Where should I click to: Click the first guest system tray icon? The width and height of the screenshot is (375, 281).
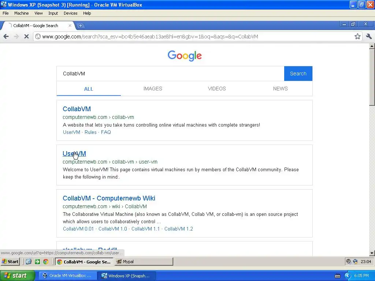(x=349, y=261)
